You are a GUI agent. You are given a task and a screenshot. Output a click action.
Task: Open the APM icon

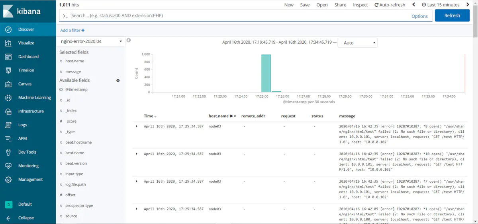(8, 139)
